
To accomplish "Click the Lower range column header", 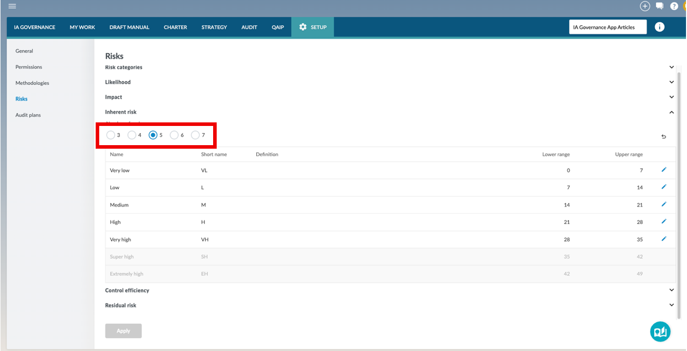I will pyautogui.click(x=556, y=154).
